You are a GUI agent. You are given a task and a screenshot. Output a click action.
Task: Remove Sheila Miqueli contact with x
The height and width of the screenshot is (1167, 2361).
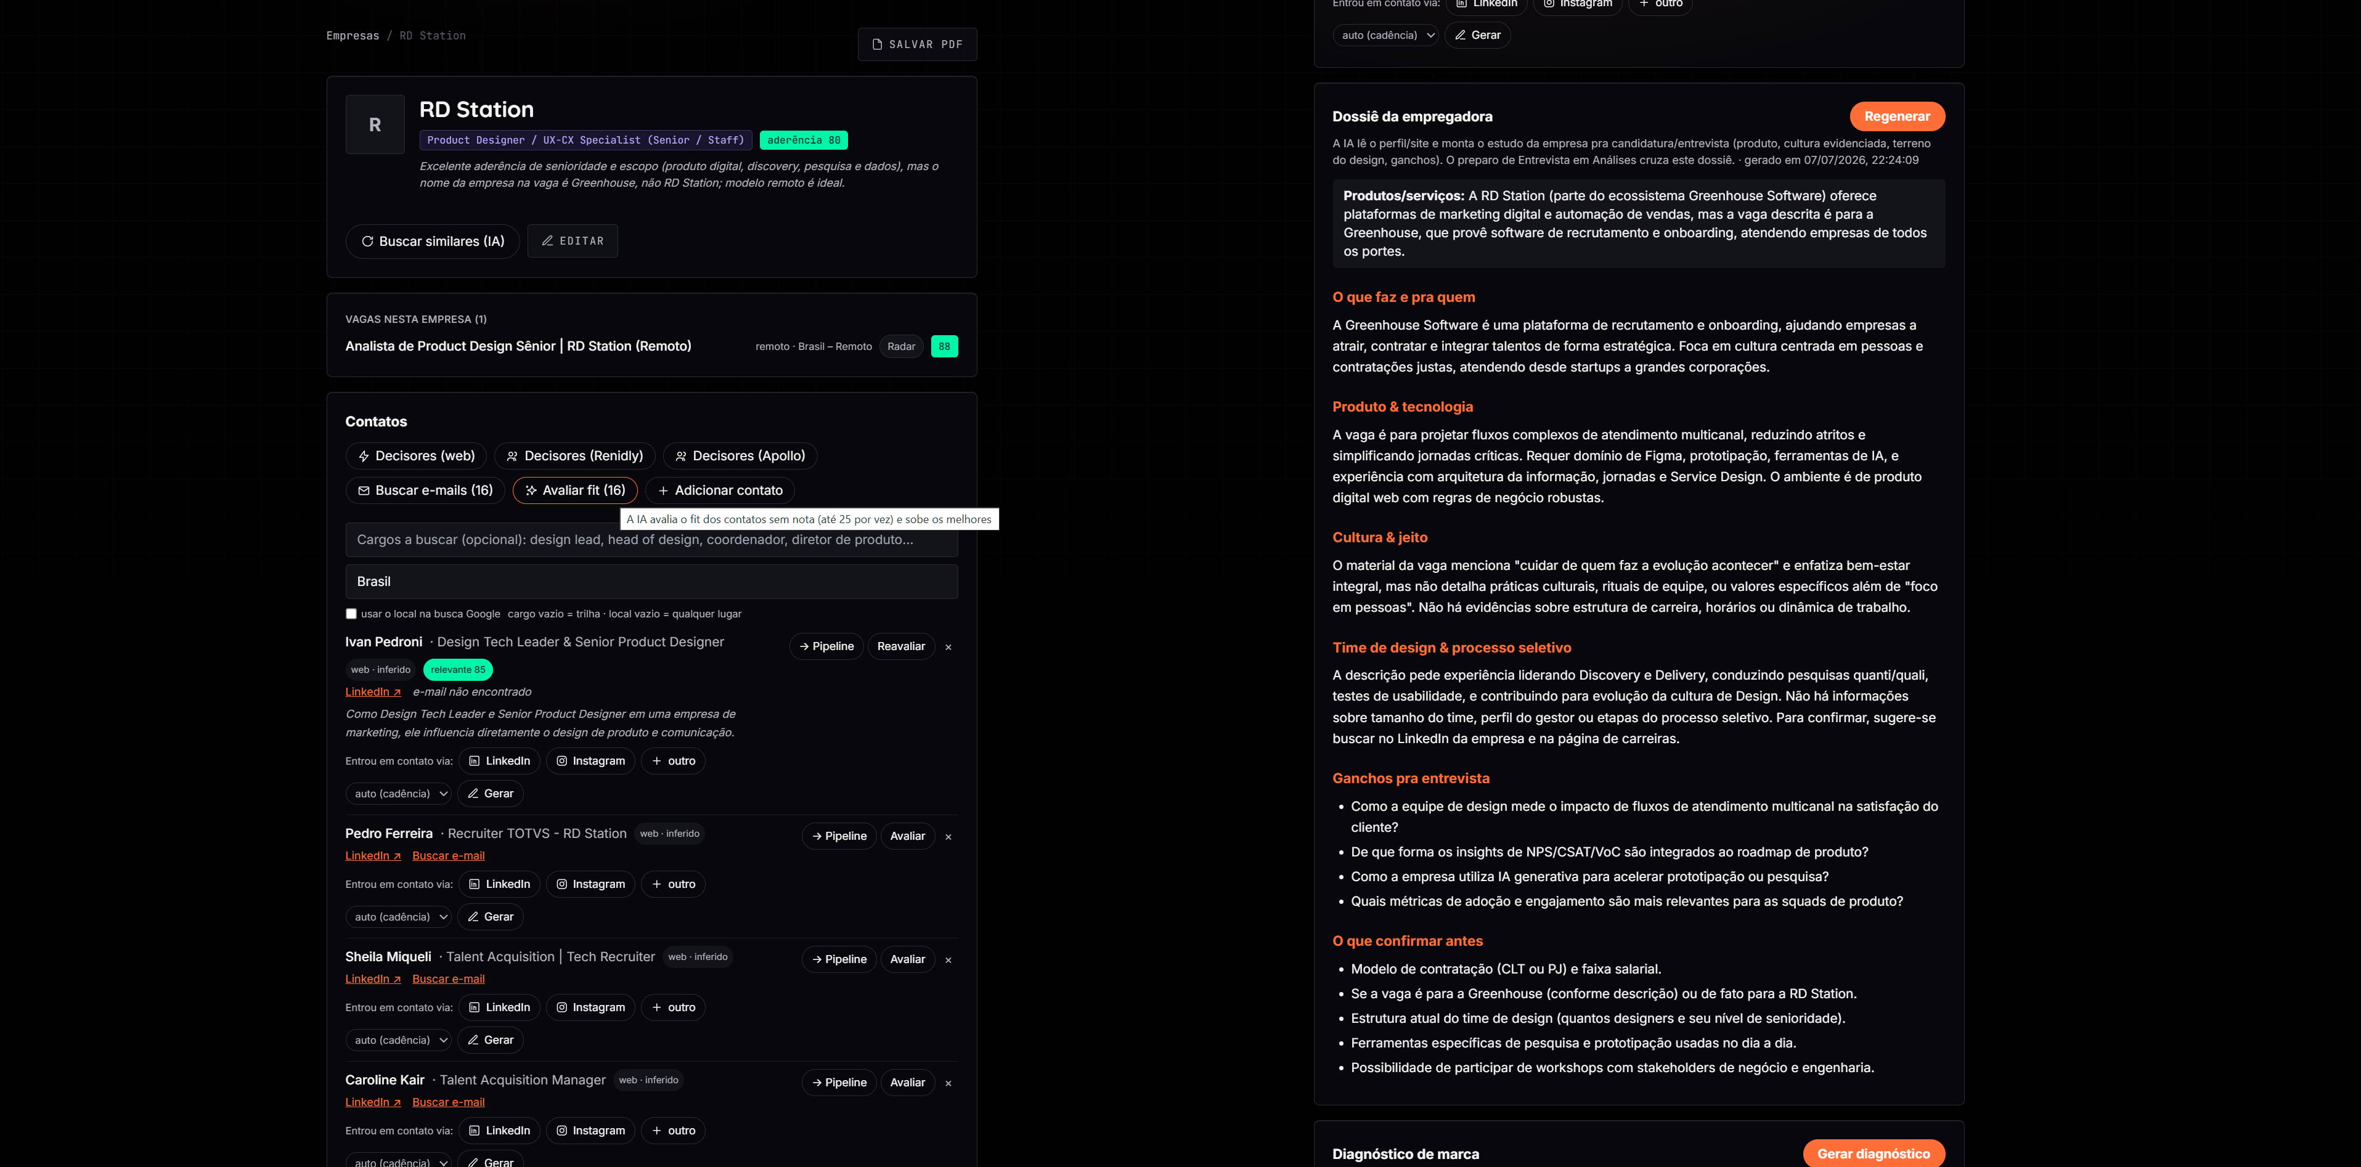click(x=948, y=961)
